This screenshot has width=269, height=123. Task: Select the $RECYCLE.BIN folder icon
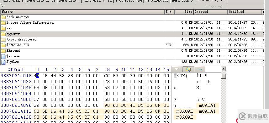pyautogui.click(x=3, y=45)
